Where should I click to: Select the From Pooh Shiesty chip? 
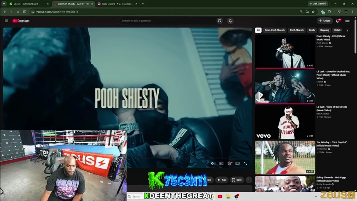pos(275,30)
